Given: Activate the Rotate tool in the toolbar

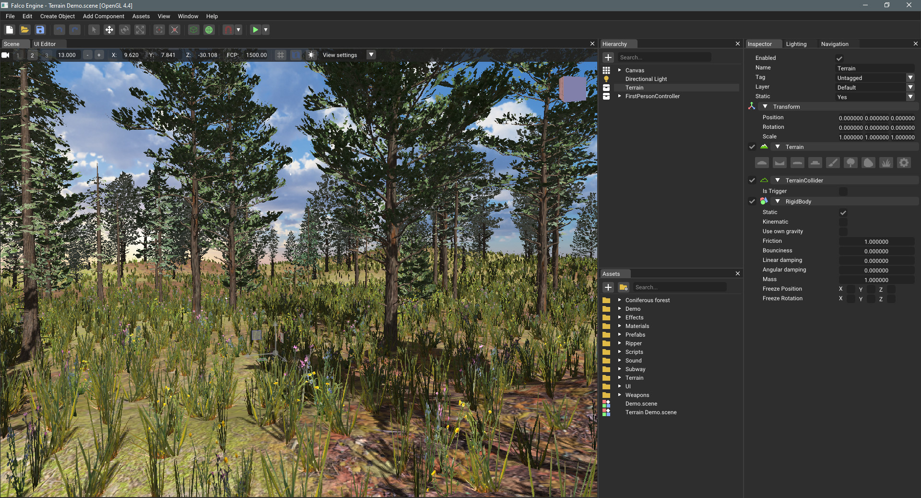Looking at the screenshot, I should (x=125, y=30).
